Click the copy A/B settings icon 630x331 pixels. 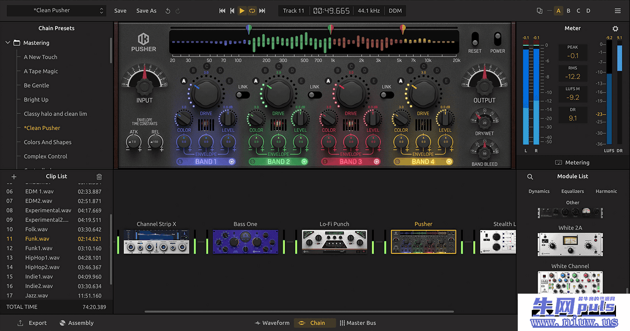(x=539, y=11)
